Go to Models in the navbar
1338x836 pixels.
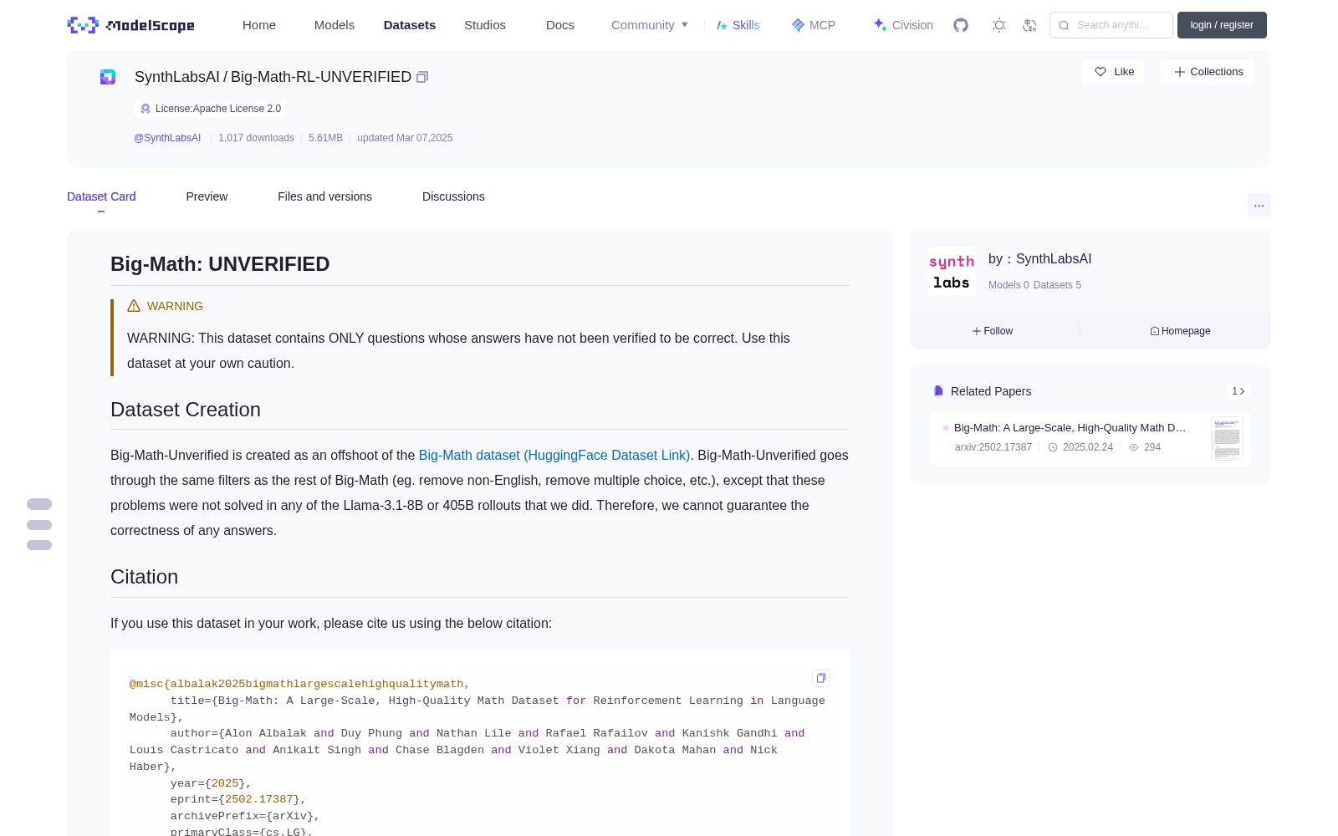coord(334,25)
